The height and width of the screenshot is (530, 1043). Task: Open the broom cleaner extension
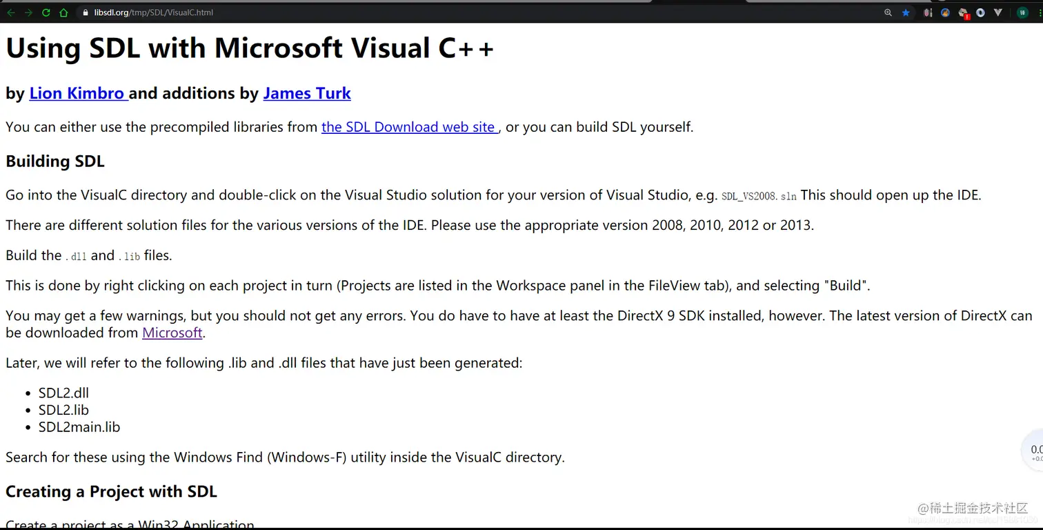coord(945,12)
